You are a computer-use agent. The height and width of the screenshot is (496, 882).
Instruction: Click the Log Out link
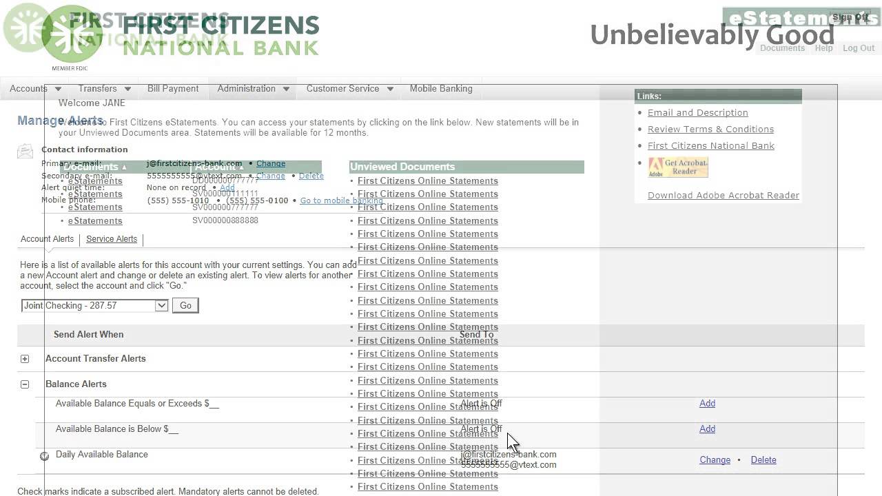859,48
